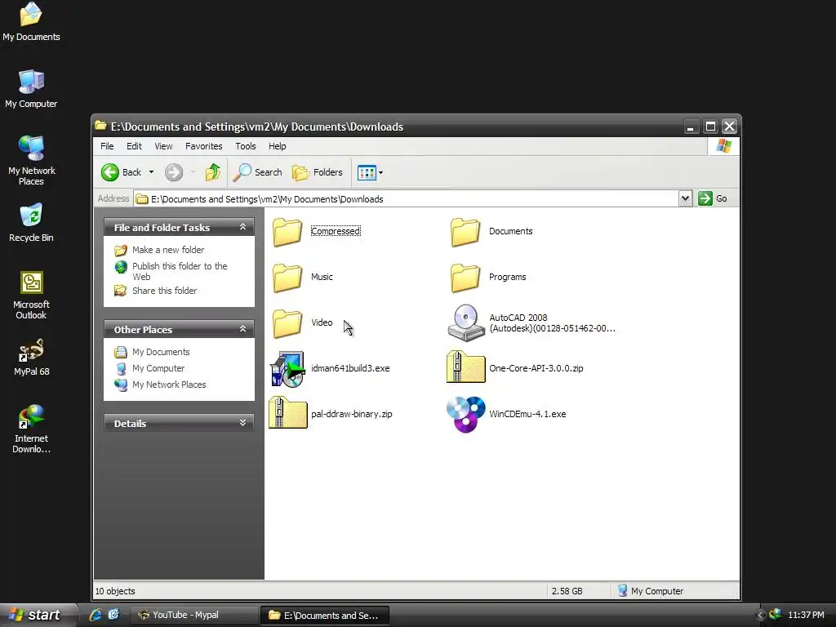Toggle the Folders pane button
The image size is (836, 627).
318,172
